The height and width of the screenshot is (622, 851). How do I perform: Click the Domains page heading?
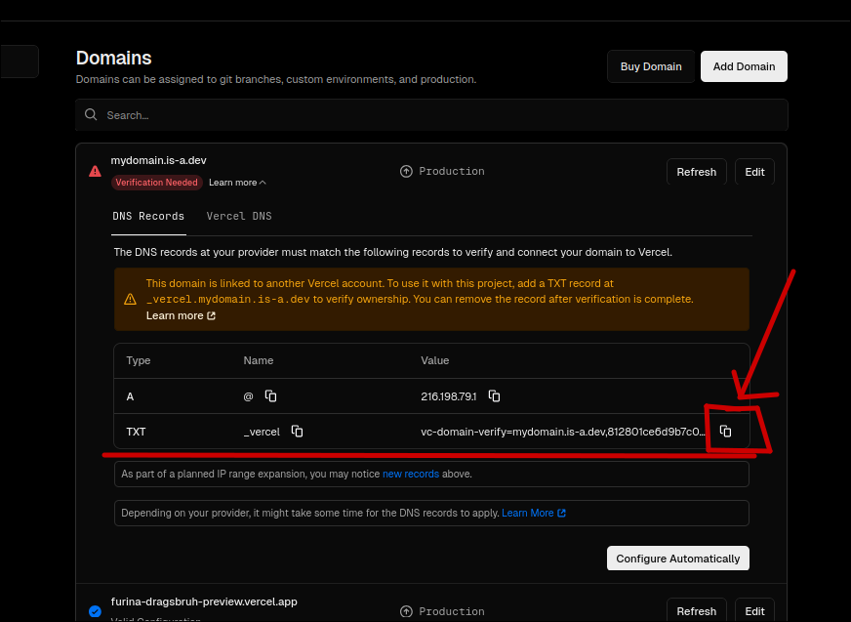click(x=113, y=58)
